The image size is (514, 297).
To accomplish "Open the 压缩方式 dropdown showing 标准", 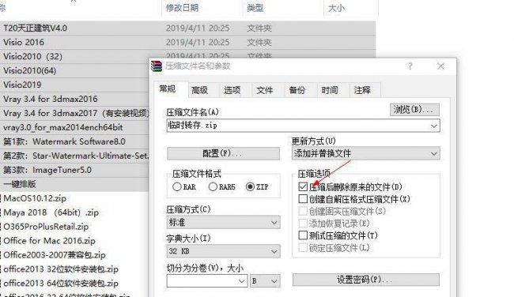I will pos(223,223).
